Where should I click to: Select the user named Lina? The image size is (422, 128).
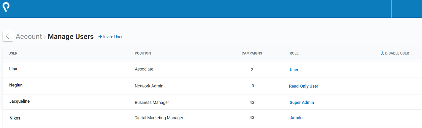(x=13, y=69)
